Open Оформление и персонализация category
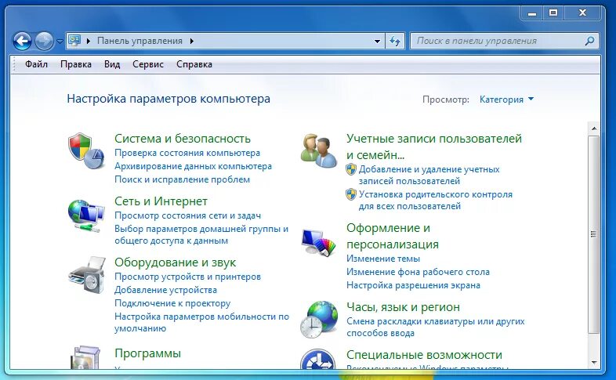The width and height of the screenshot is (616, 380). (x=392, y=236)
